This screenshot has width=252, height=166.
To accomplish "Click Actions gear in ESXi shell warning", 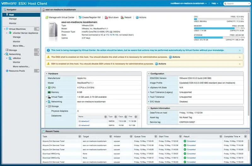I will pos(170,57).
